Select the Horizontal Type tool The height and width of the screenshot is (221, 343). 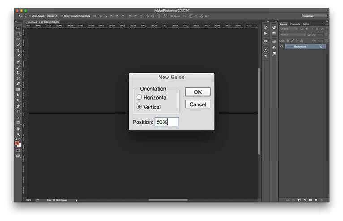coord(18,112)
